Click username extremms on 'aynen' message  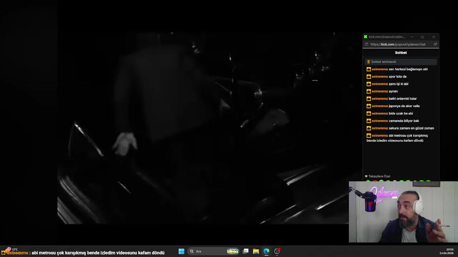[380, 91]
